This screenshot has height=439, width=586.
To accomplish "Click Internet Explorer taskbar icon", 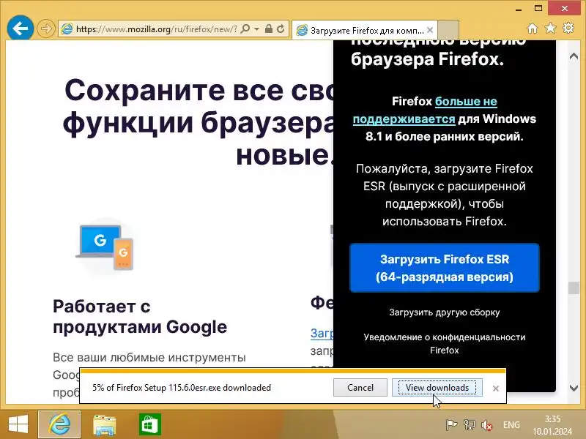I will 59,424.
